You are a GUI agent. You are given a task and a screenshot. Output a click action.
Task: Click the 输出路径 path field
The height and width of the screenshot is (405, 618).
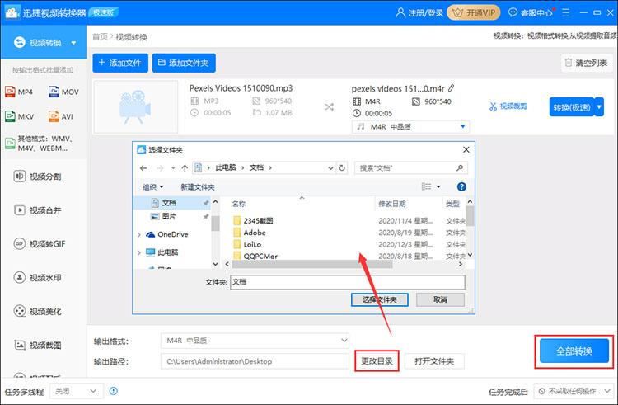click(255, 361)
